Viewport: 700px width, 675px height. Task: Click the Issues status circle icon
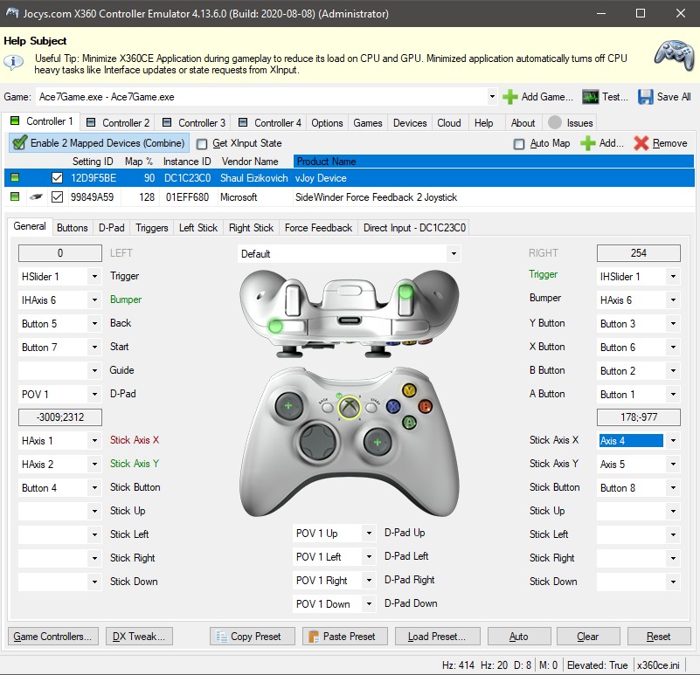pos(555,122)
